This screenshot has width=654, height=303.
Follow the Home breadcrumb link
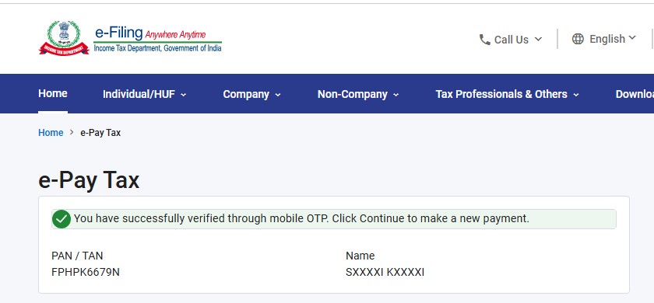pyautogui.click(x=51, y=132)
